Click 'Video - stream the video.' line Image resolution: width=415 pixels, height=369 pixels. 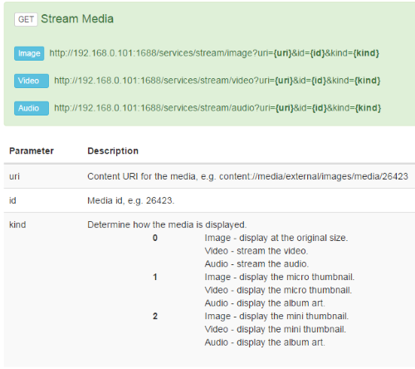click(256, 251)
